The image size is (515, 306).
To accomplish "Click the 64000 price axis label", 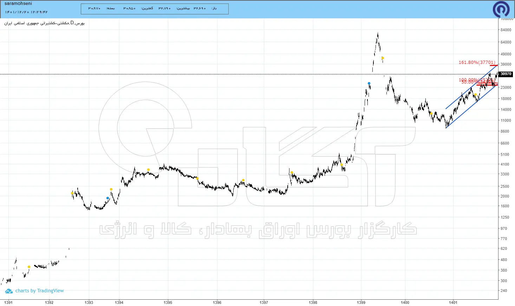I will click(506, 42).
